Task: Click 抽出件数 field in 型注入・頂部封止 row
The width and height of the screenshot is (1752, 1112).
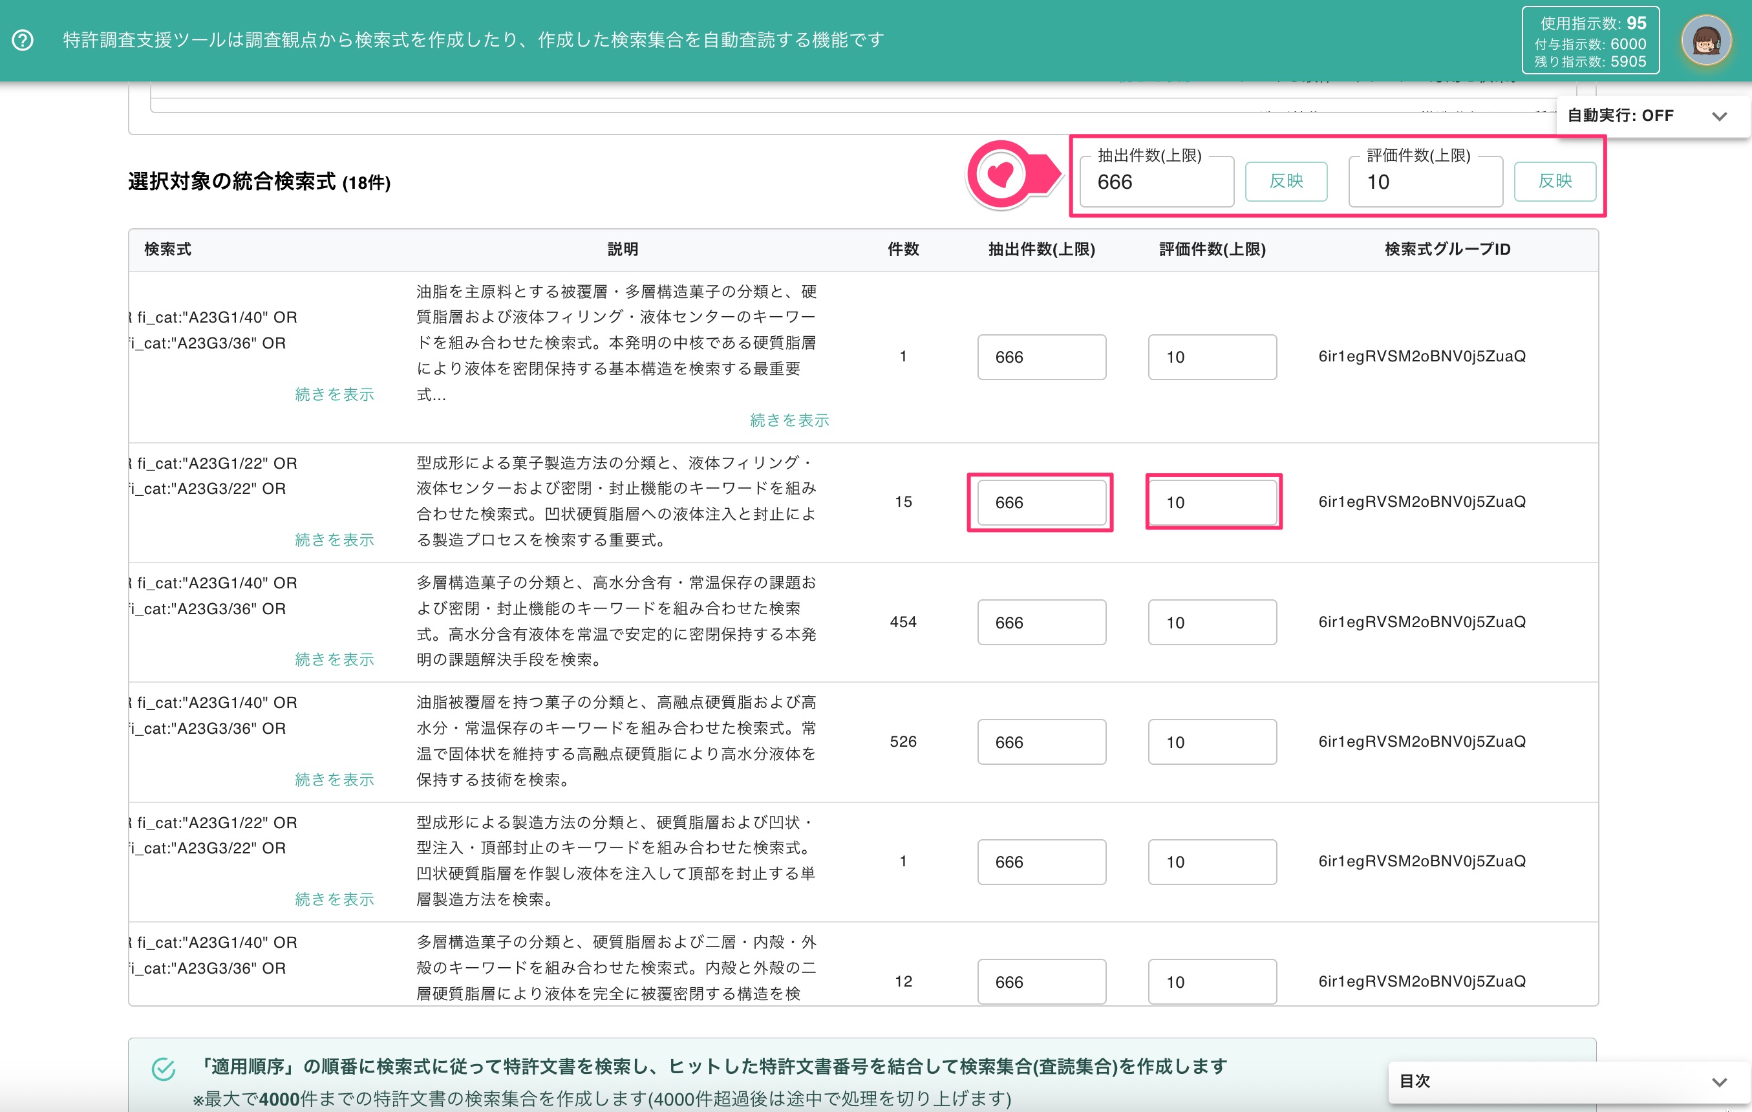Action: click(x=1041, y=862)
